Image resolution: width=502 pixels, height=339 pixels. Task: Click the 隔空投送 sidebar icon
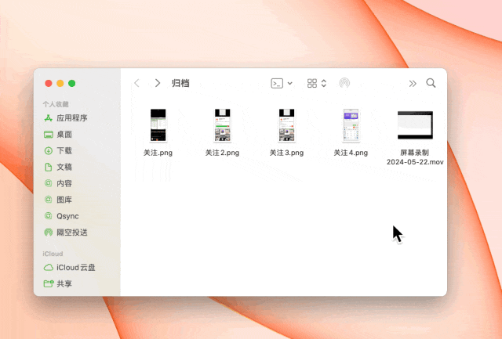(x=49, y=232)
